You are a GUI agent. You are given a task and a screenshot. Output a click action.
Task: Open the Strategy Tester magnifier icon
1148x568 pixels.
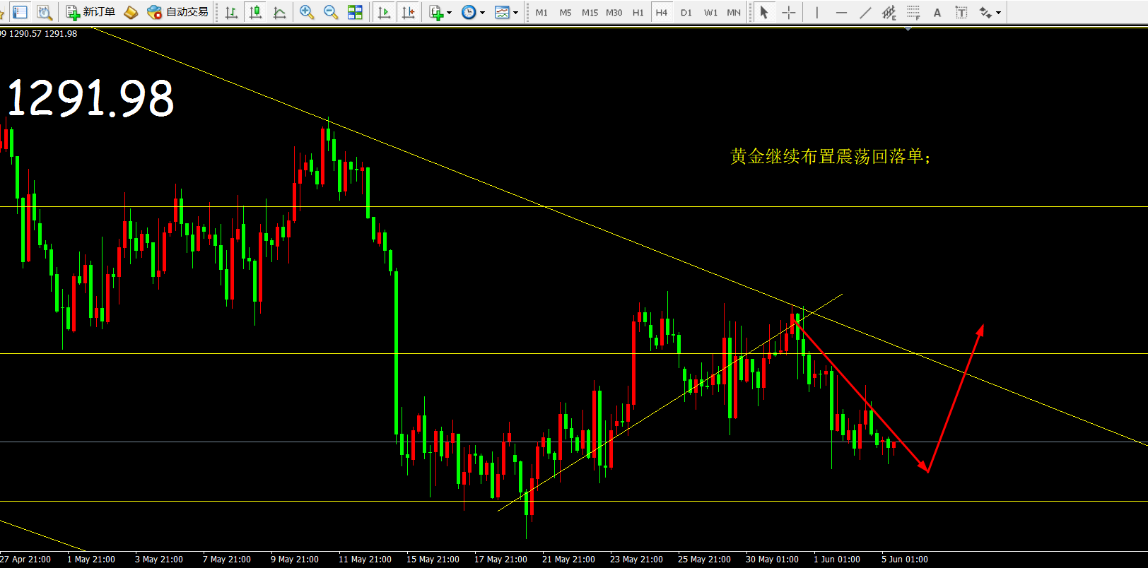(x=45, y=12)
